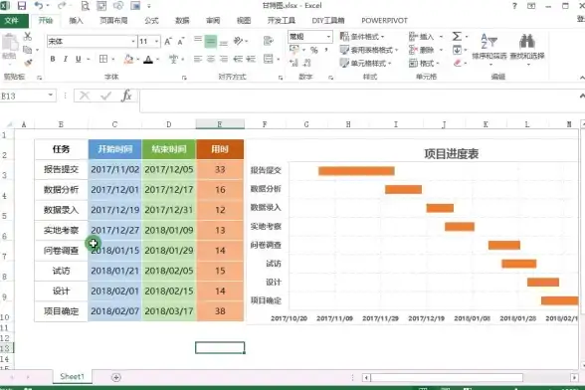Switch to the 公式 Formulas tab
Screen dimensions: 585x390
click(151, 21)
